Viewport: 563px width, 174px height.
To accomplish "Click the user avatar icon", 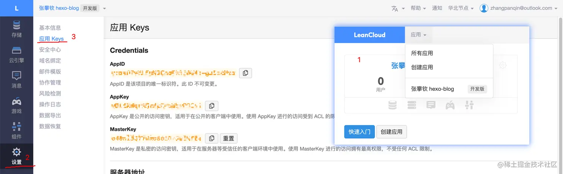I will click(484, 8).
